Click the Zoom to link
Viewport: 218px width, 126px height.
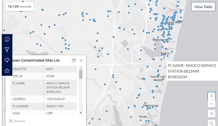point(17,121)
